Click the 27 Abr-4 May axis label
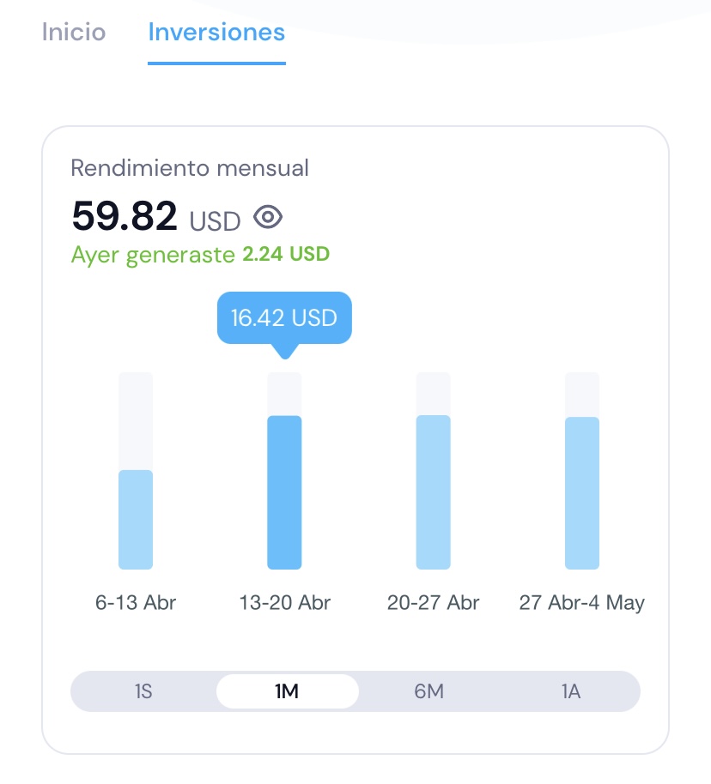 click(x=582, y=602)
